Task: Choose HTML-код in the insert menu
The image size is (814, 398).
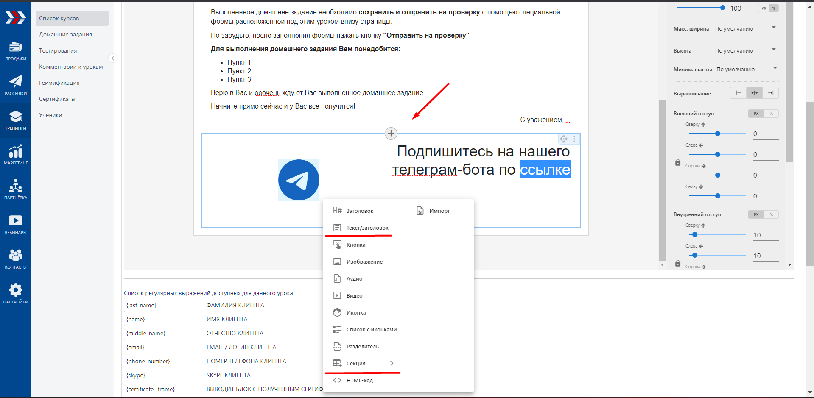Action: tap(359, 380)
